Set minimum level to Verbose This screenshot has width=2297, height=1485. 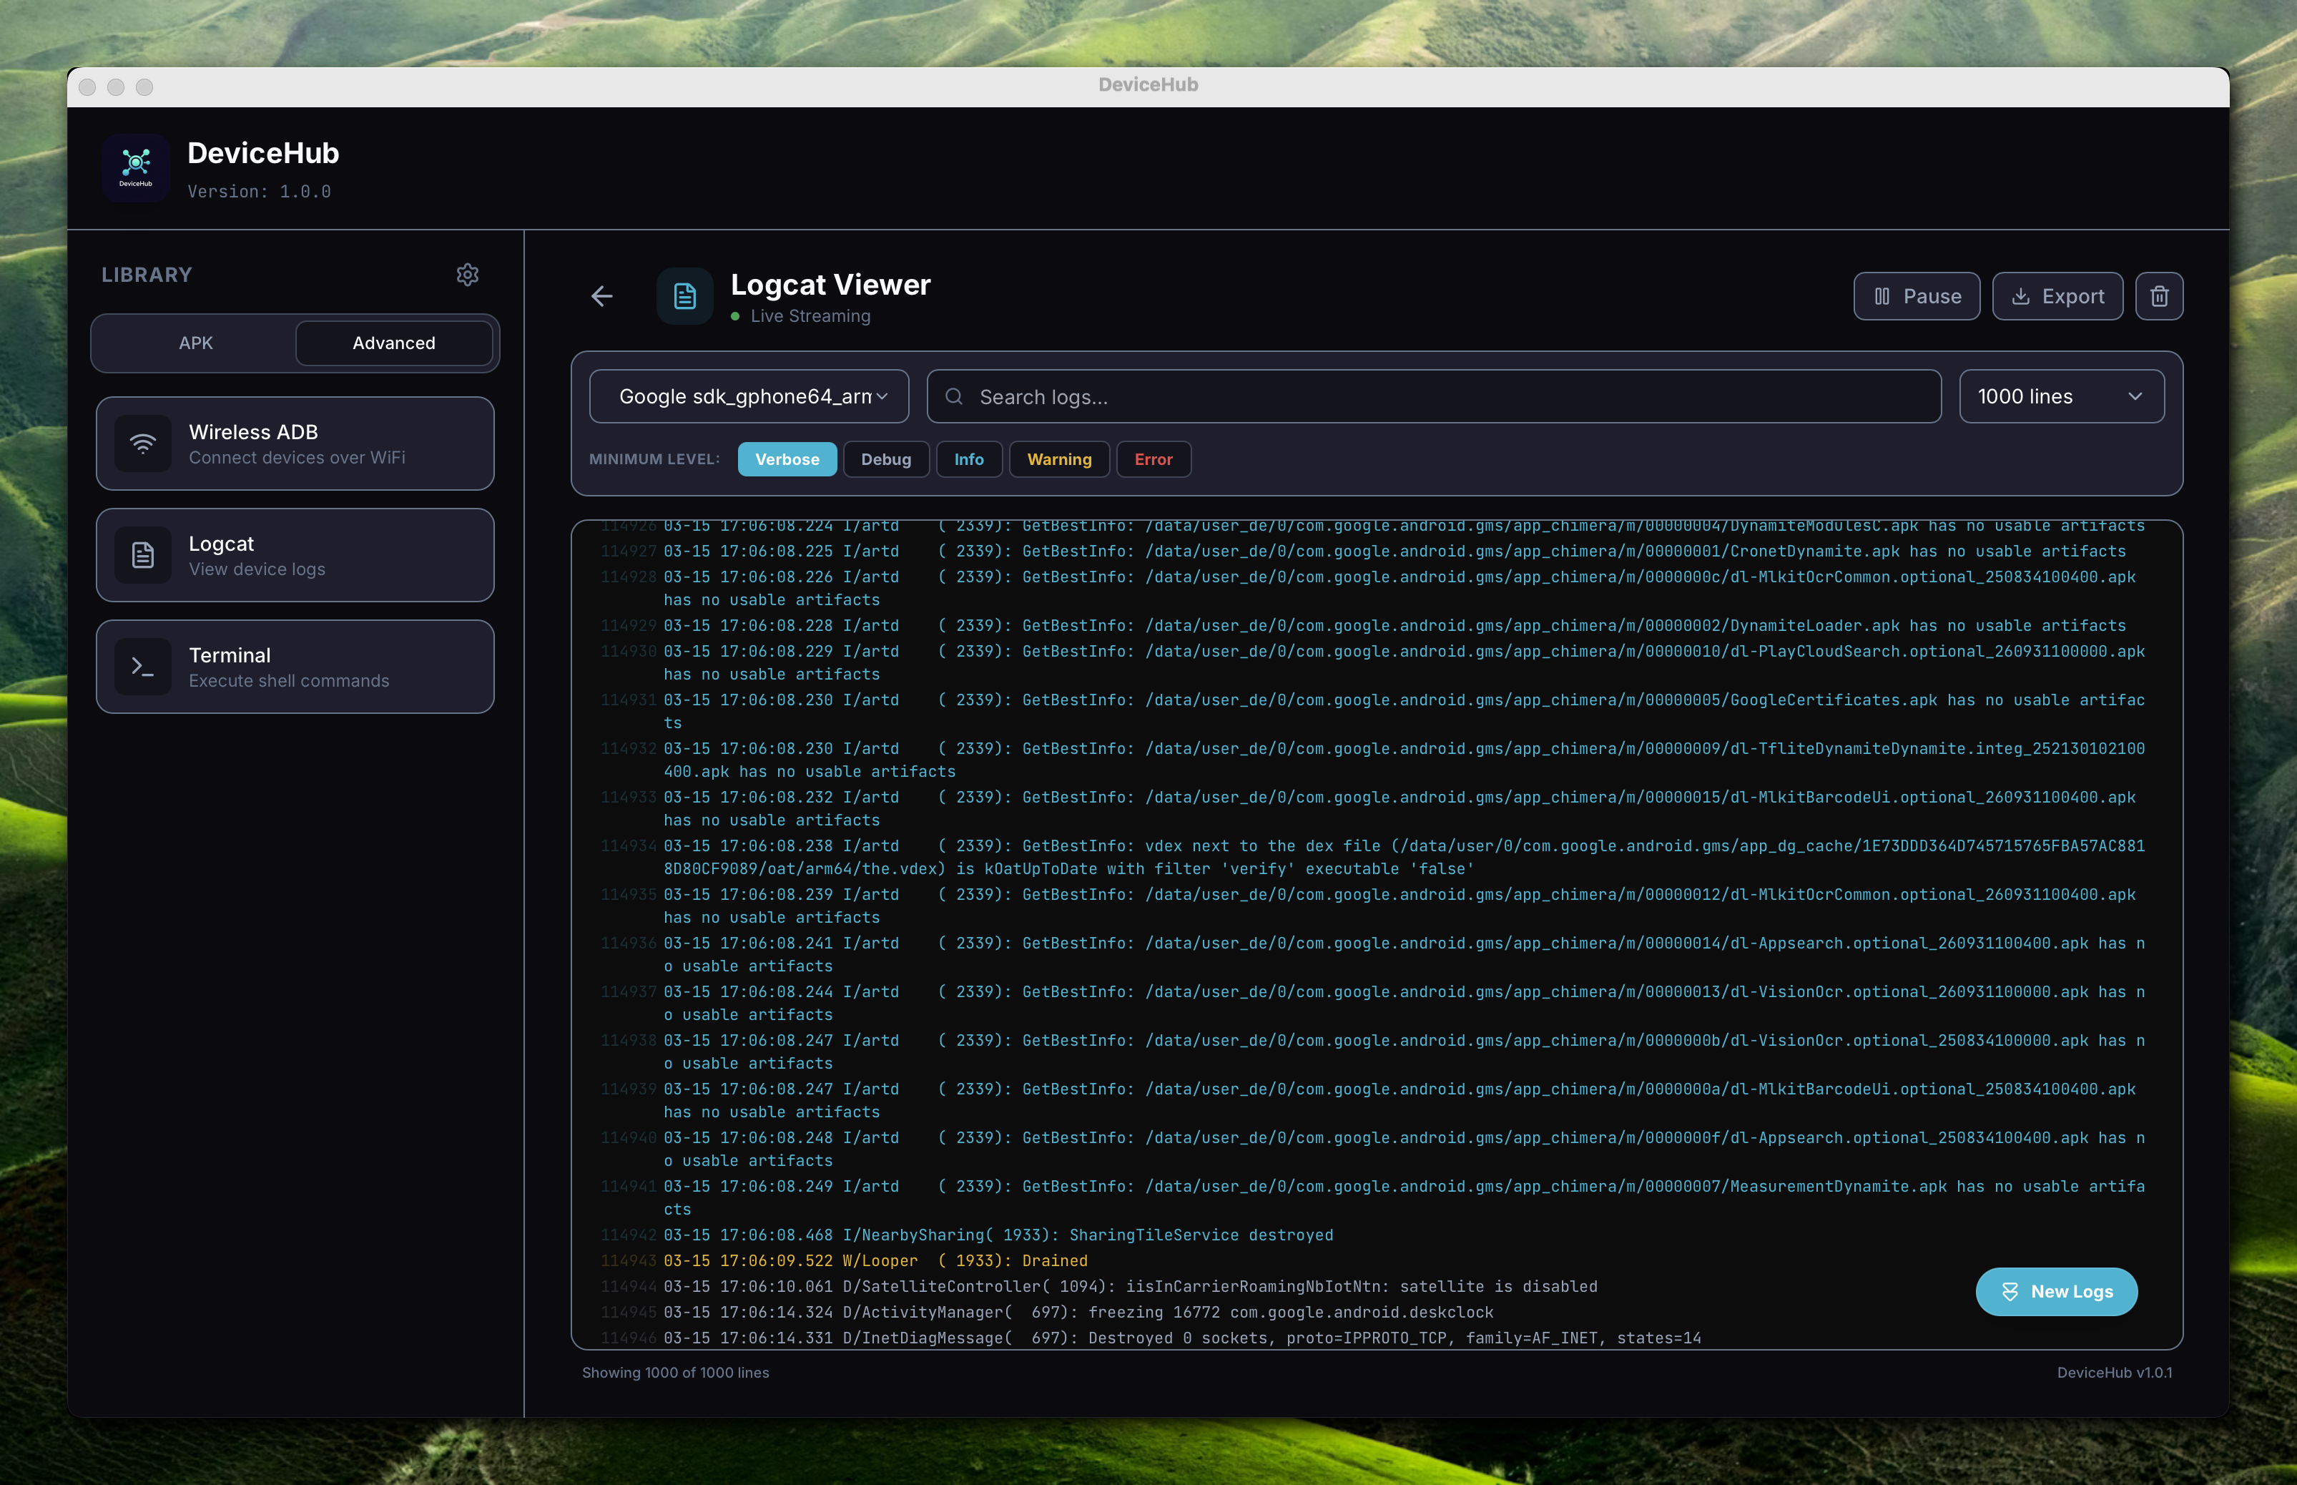click(x=787, y=459)
